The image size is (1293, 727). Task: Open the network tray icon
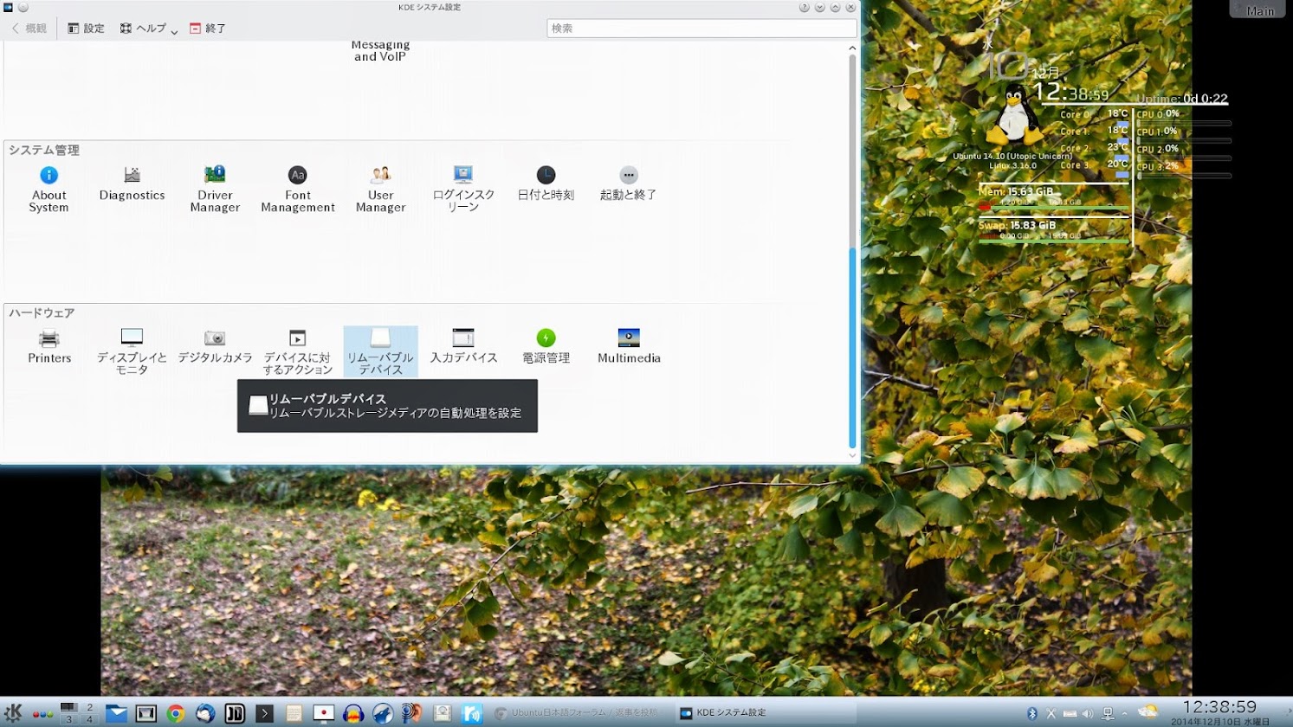coord(1108,714)
